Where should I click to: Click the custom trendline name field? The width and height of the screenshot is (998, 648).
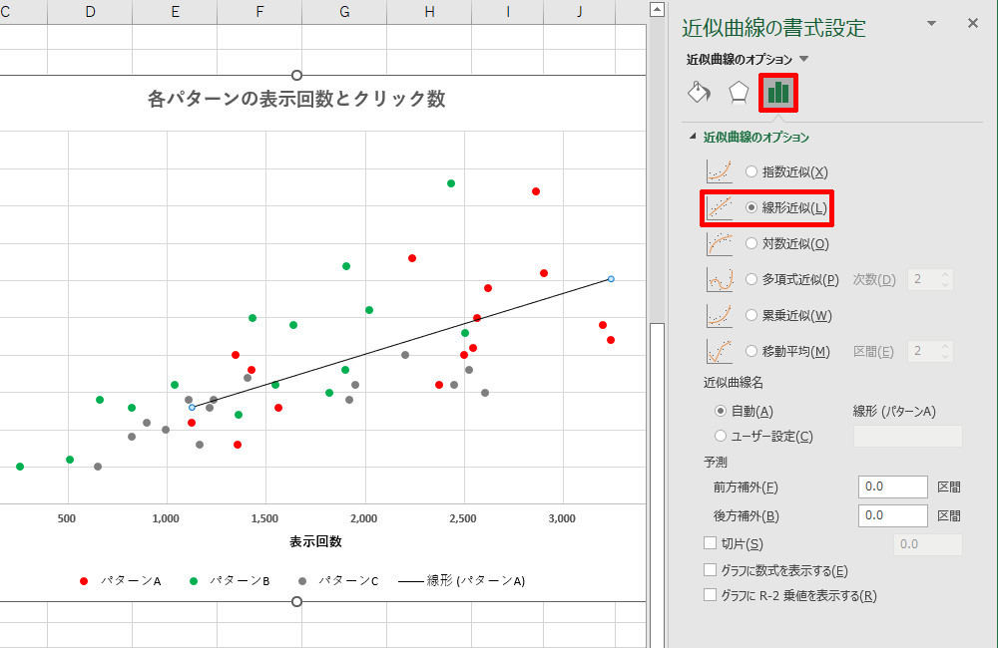(907, 437)
